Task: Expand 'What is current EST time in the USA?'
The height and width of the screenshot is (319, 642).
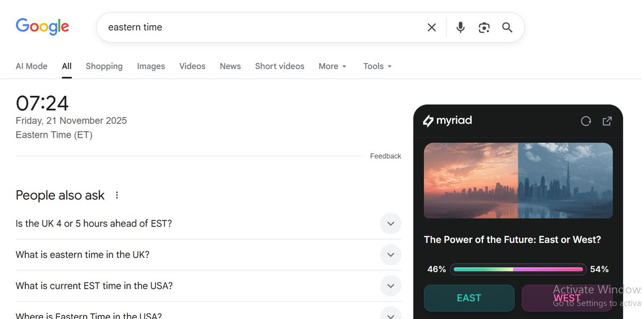Action: [390, 286]
